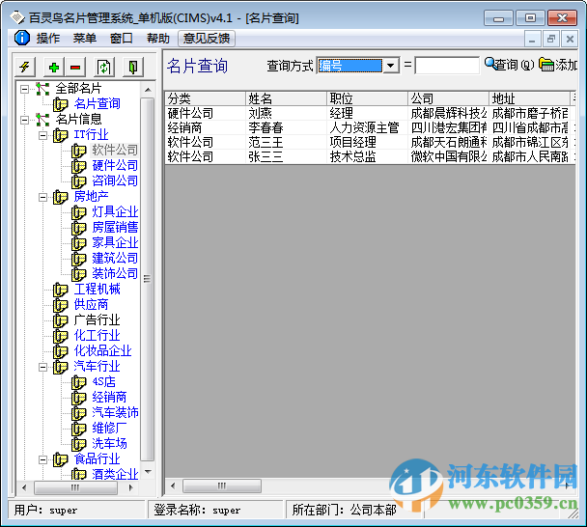
Task: Click the tree panel down scroll arrow
Action: coord(148,472)
